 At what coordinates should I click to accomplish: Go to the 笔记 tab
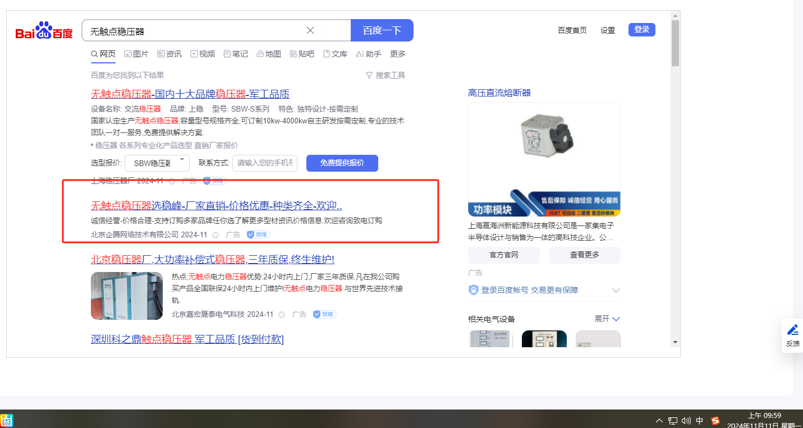coord(236,54)
